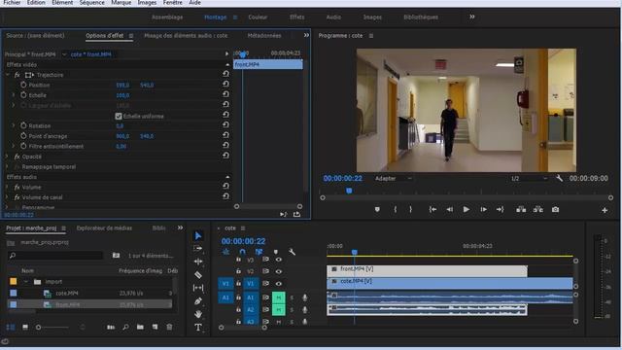Viewport: 622px width, 350px height.
Task: Click Export Frame camera icon
Action: pyautogui.click(x=555, y=210)
